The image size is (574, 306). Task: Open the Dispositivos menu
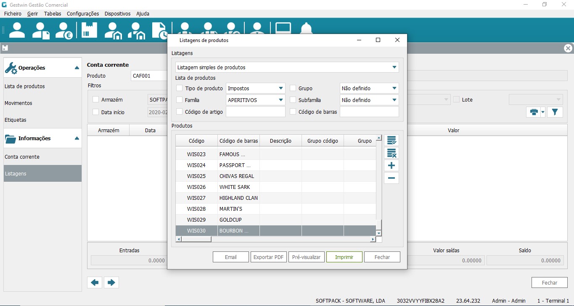tap(117, 14)
